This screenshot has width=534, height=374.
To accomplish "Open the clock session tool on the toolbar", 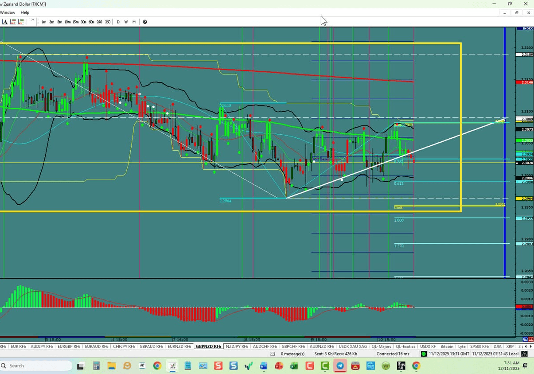I will (144, 21).
